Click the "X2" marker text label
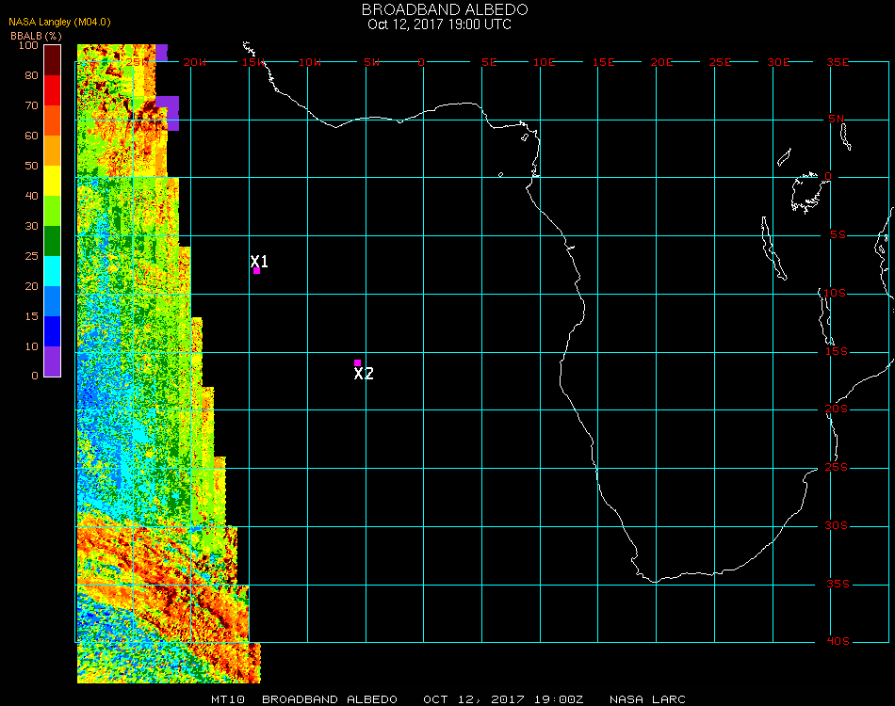This screenshot has height=706, width=895. click(364, 374)
